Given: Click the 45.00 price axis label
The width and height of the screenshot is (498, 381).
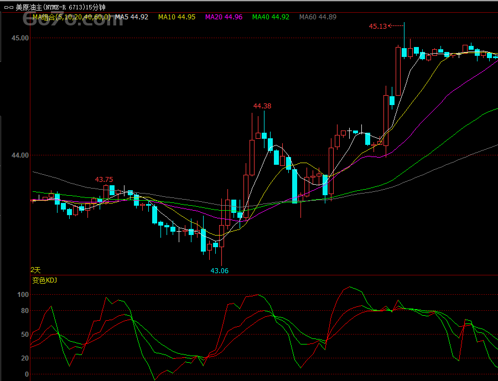Looking at the screenshot, I should (20, 38).
